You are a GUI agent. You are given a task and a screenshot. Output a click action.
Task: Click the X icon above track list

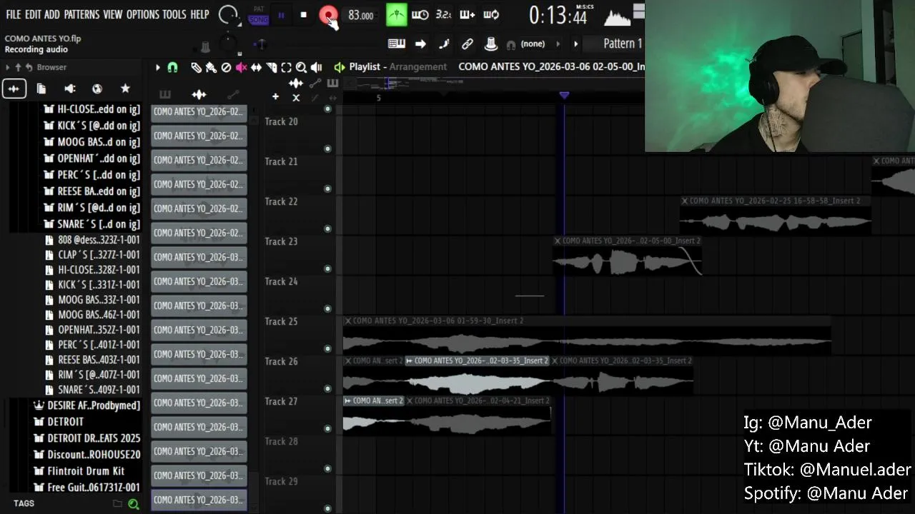(296, 98)
